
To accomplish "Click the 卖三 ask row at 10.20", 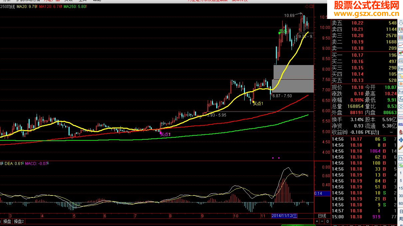I will [364, 36].
